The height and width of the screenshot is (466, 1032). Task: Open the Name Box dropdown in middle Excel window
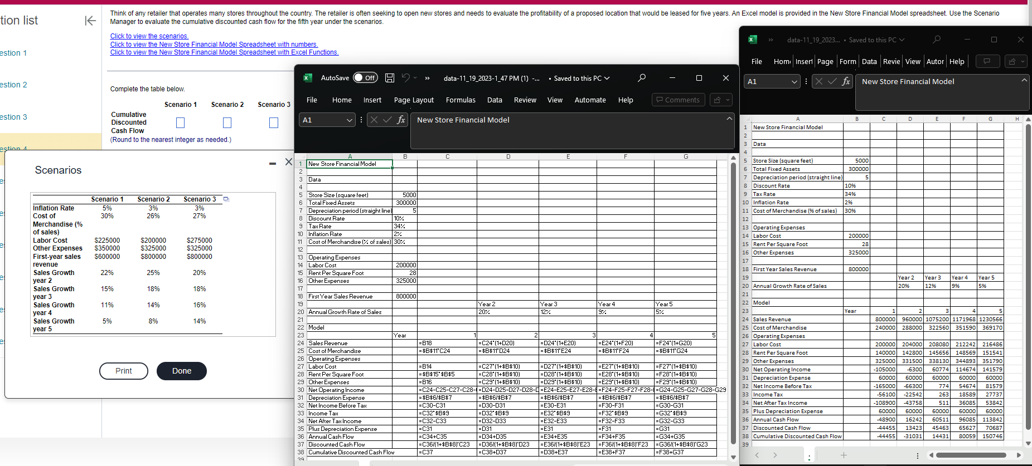pos(350,120)
